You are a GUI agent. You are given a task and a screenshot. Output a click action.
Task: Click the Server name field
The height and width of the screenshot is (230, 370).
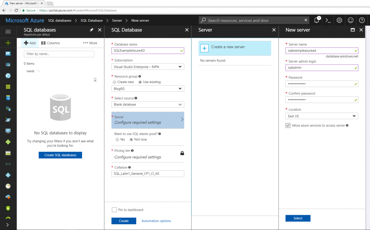coord(322,51)
